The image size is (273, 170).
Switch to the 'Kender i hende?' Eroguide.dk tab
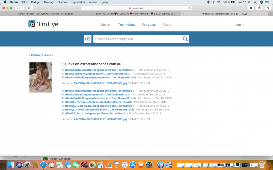46,14
